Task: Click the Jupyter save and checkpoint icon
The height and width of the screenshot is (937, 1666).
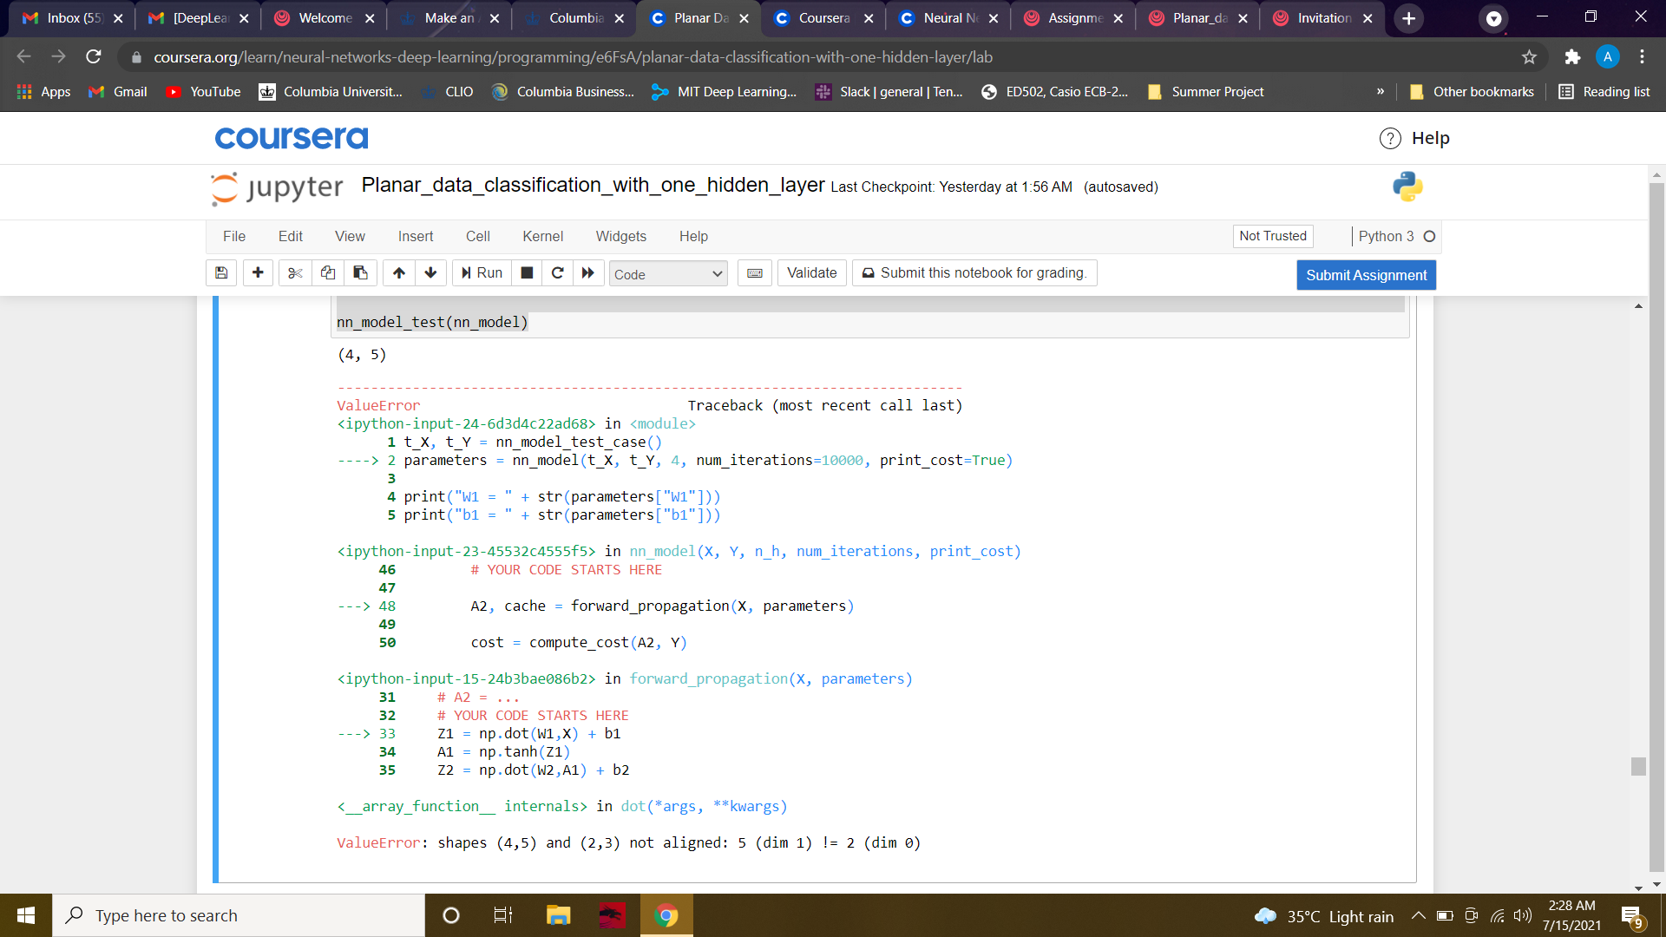Action: [x=221, y=273]
